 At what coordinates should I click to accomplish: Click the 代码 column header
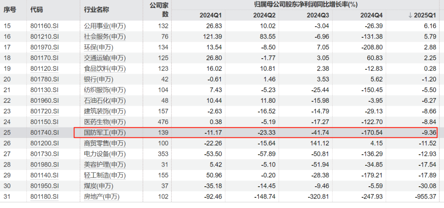(x=37, y=9)
